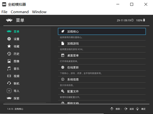The image size is (153, 114).
Task: Click the clock icon beside the date and time
Action: [132, 20]
